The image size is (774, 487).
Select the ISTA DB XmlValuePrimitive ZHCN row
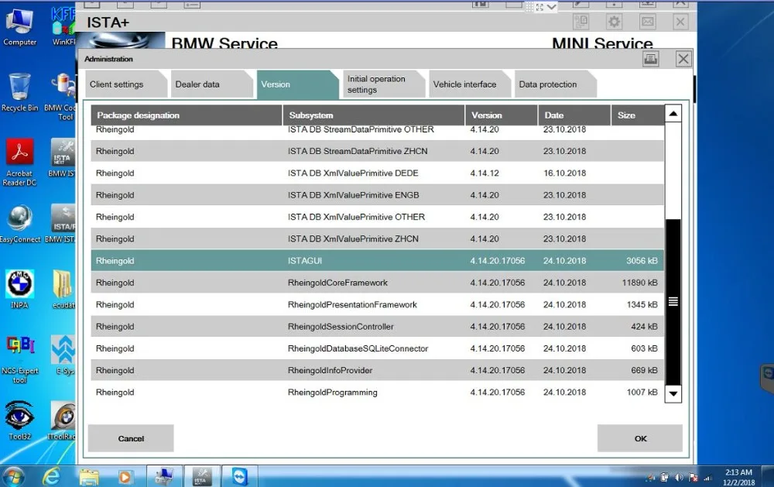[x=377, y=238]
